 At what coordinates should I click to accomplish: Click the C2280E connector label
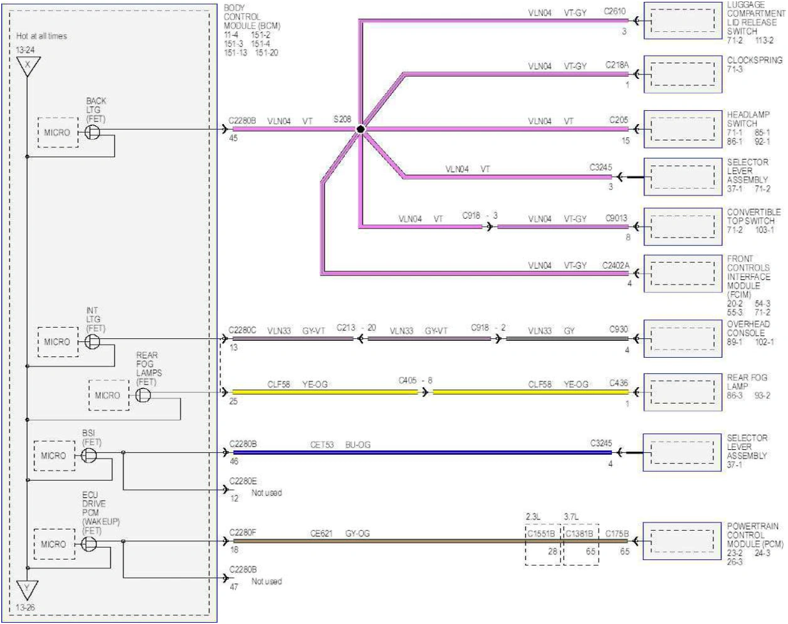[x=243, y=481]
